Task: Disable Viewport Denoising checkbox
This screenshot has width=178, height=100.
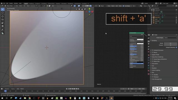Action: (176, 47)
